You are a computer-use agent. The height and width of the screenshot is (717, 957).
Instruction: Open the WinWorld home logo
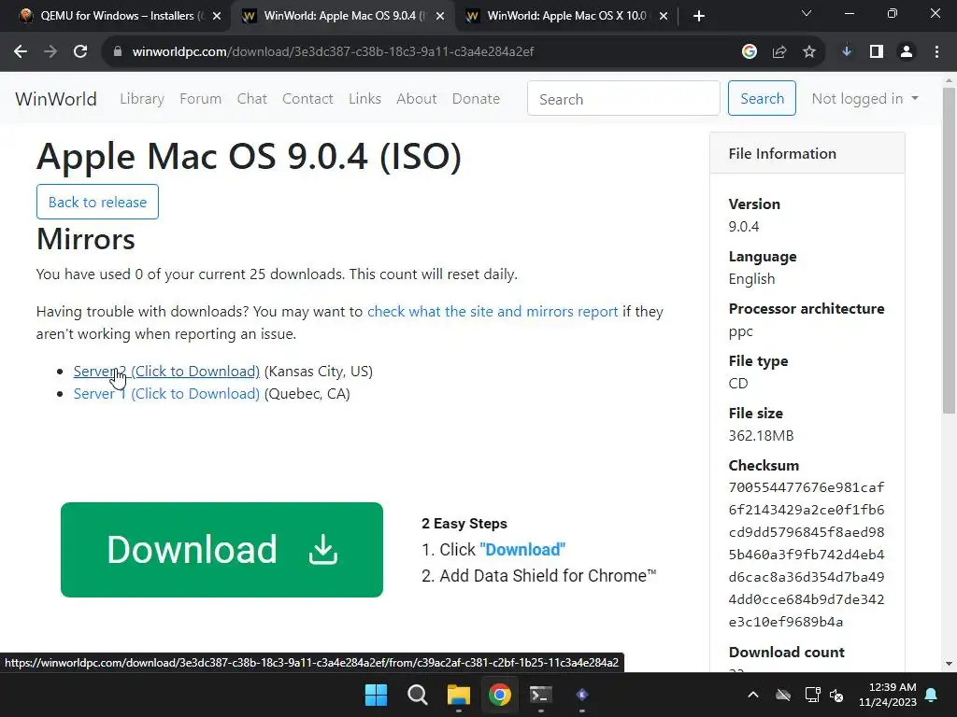click(x=56, y=99)
